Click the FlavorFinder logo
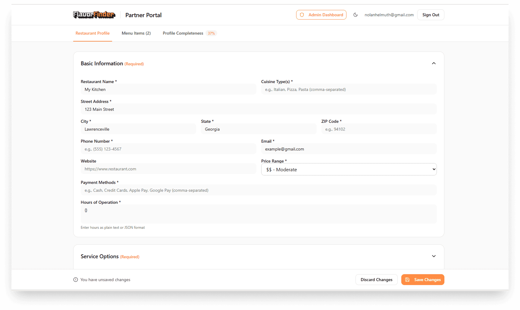 click(x=94, y=15)
